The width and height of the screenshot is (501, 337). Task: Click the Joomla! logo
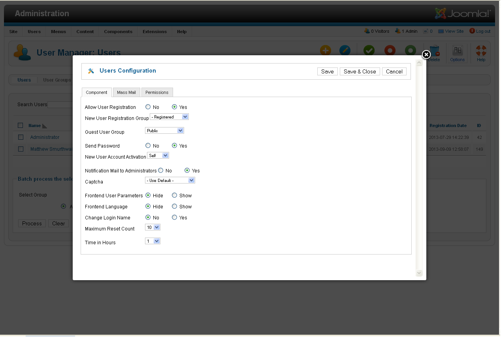point(463,14)
